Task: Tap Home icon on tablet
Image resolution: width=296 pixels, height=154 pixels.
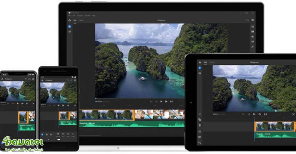Action: click(200, 62)
